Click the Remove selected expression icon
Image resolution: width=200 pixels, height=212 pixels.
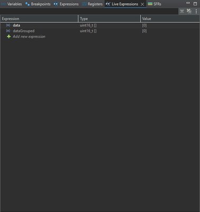(182, 11)
